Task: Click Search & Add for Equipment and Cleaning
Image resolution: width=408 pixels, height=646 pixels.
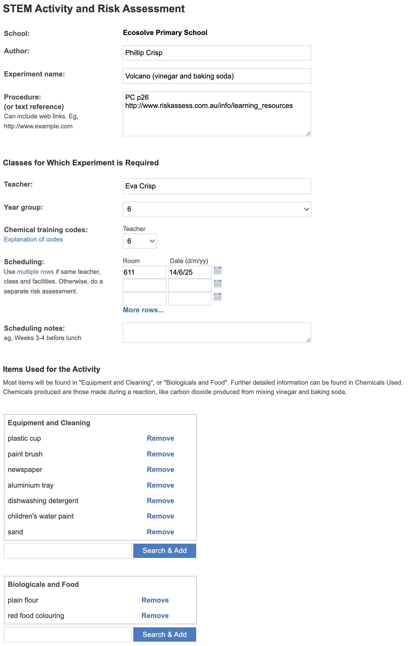Action: (164, 551)
